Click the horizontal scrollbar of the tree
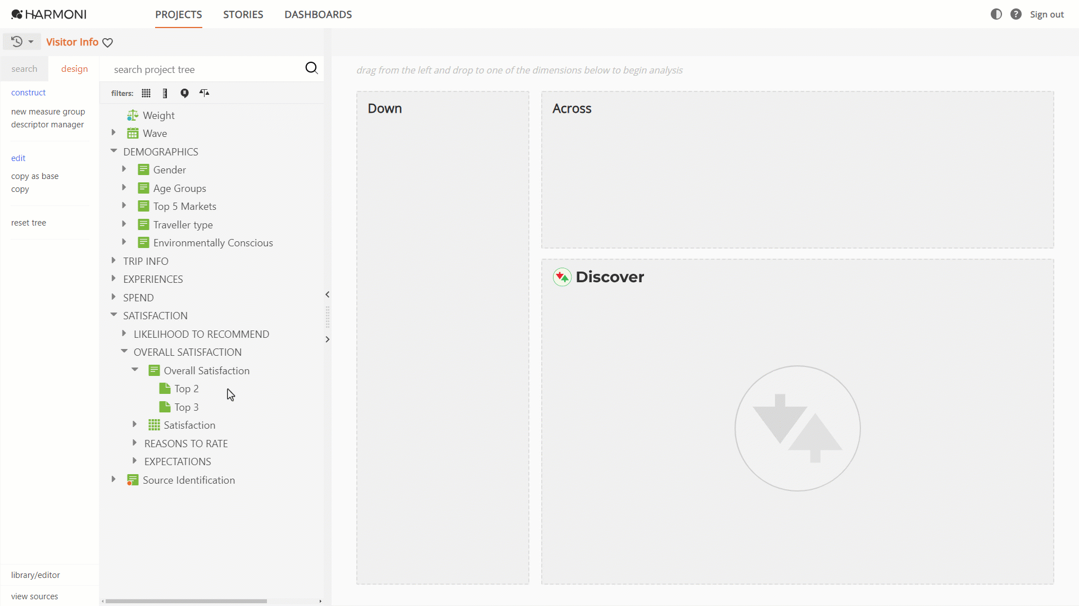Image resolution: width=1079 pixels, height=606 pixels. [x=186, y=601]
